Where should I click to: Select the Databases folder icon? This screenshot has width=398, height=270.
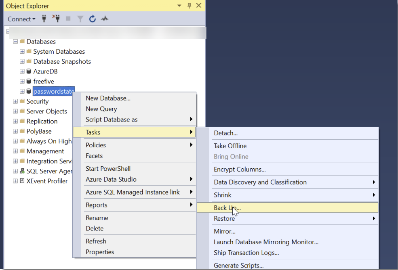pos(22,41)
